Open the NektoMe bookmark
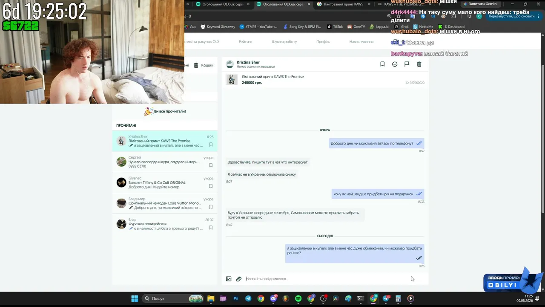The image size is (545, 307). [x=423, y=26]
